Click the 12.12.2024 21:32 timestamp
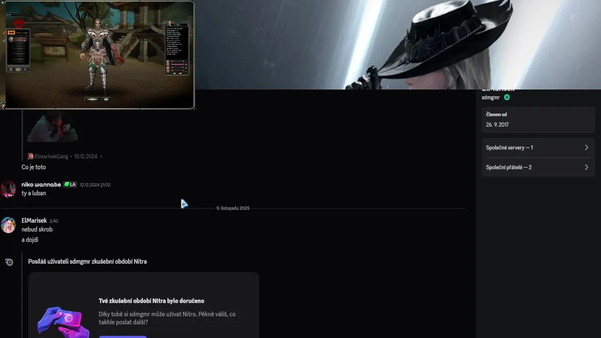601x338 pixels. tap(95, 185)
